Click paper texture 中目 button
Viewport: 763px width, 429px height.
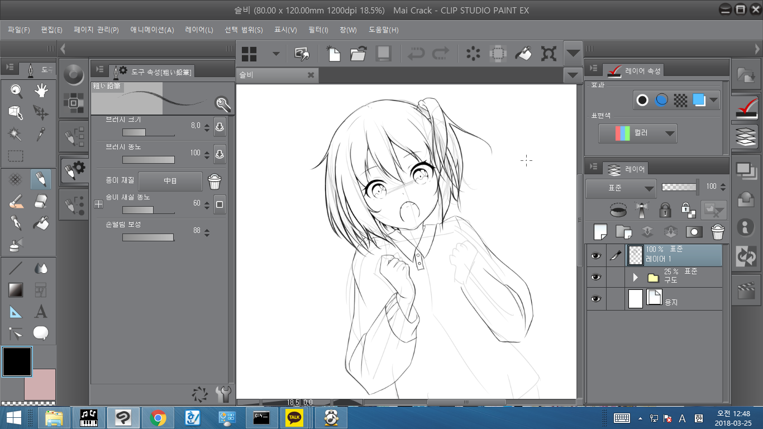tap(170, 181)
